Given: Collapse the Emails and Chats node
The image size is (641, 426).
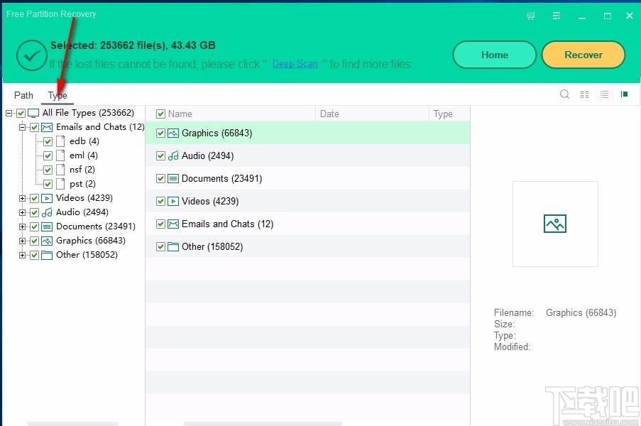Looking at the screenshot, I should coord(23,127).
